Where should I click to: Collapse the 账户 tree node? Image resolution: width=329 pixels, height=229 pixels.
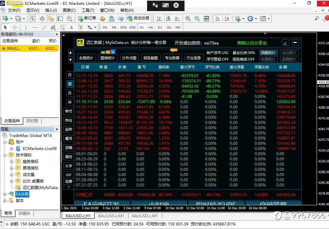pos(5,142)
